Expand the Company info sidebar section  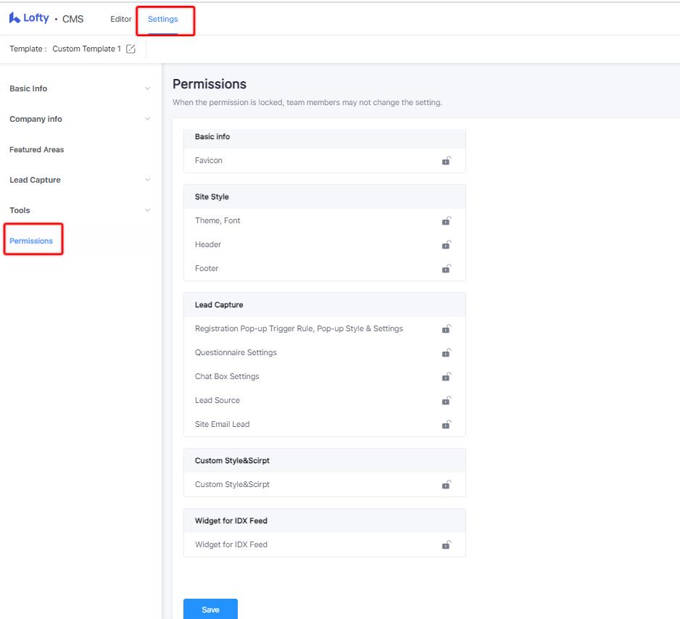tap(147, 119)
